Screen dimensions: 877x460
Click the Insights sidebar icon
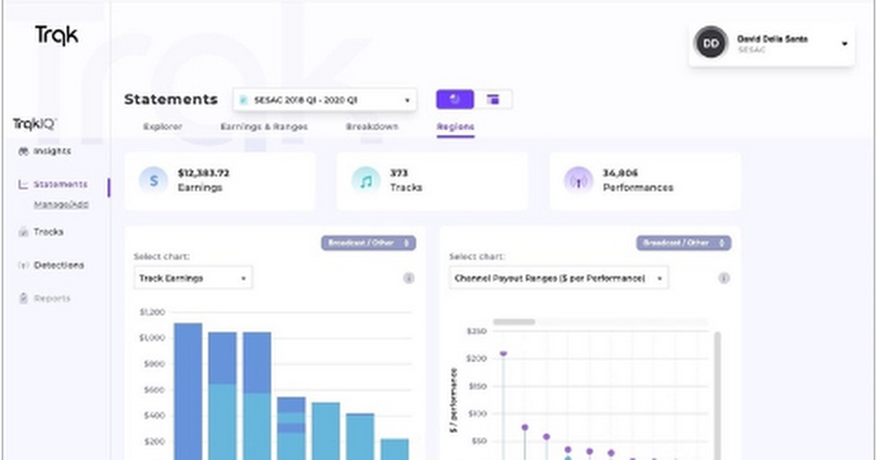(x=23, y=151)
